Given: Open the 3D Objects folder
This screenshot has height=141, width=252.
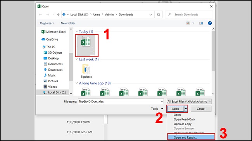Looking at the screenshot, I should pyautogui.click(x=53, y=53).
